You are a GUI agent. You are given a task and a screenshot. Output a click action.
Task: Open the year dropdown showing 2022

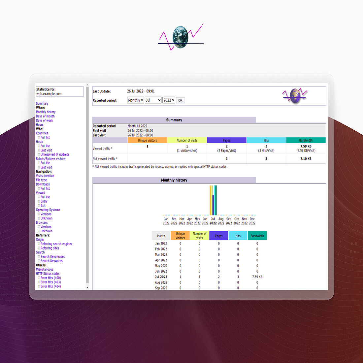click(x=169, y=100)
